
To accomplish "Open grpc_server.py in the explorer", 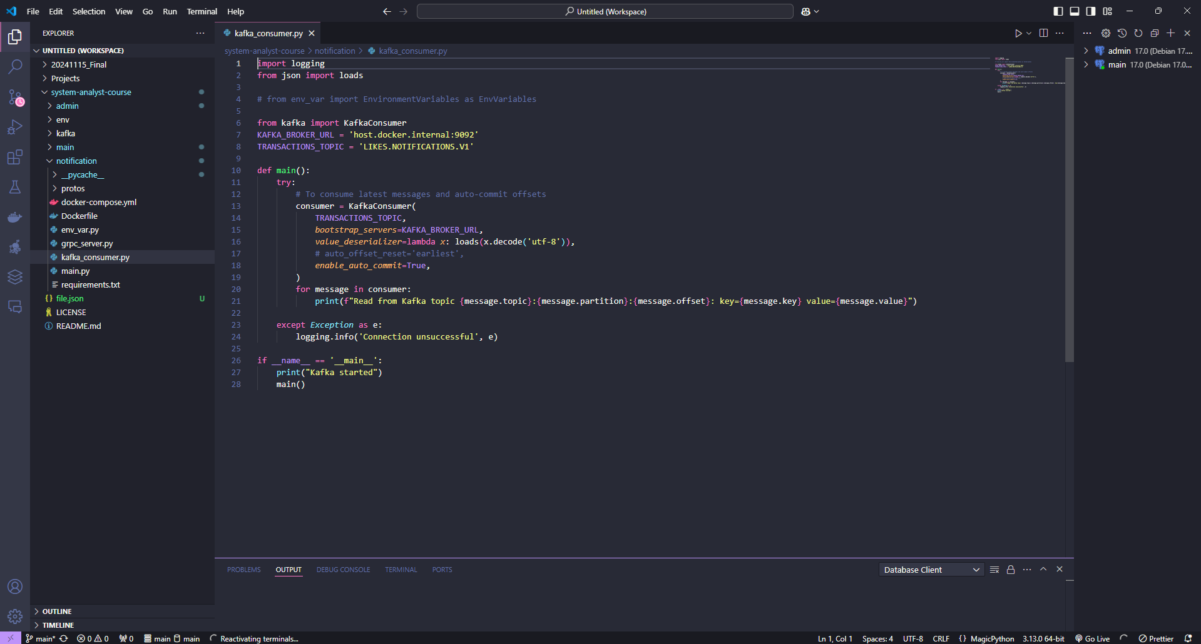I will pos(87,243).
